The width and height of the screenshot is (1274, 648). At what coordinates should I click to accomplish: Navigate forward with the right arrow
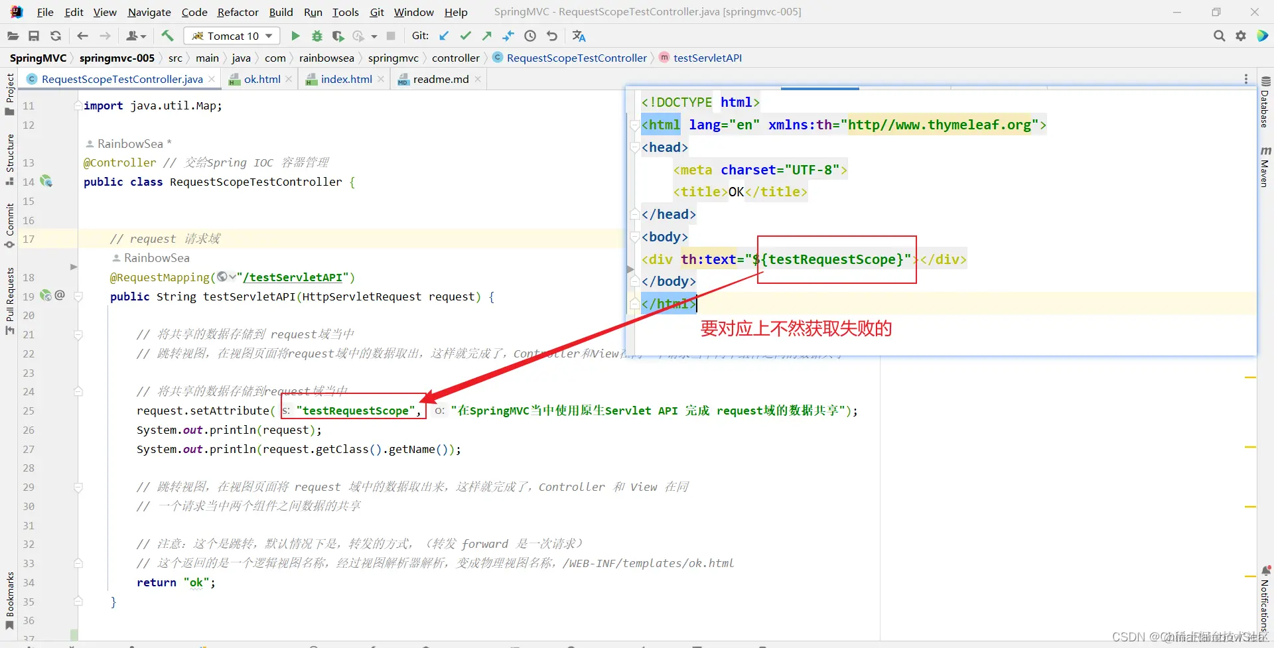click(x=105, y=36)
